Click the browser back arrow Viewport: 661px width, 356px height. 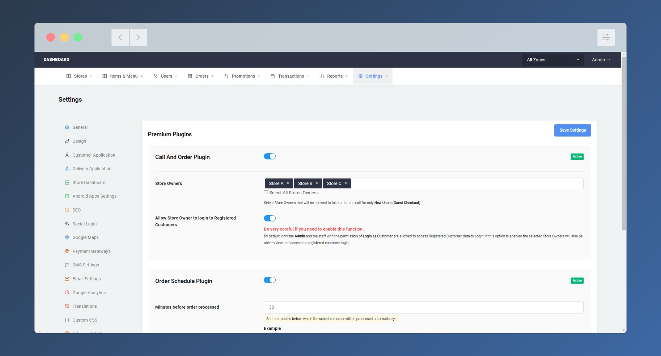(120, 37)
